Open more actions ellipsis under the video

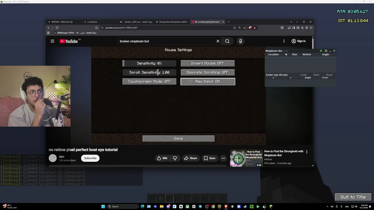(223, 158)
